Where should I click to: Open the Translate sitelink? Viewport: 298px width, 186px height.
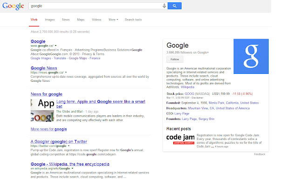click(60, 58)
